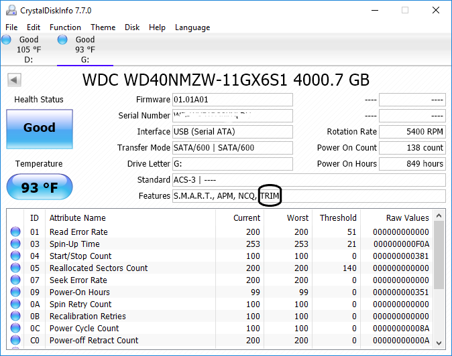The image size is (452, 356).
Task: Open the Function menu
Action: pyautogui.click(x=65, y=27)
